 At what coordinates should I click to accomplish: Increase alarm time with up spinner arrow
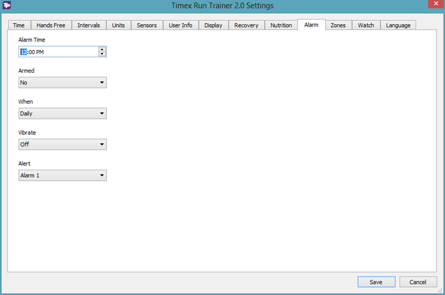[x=102, y=49]
